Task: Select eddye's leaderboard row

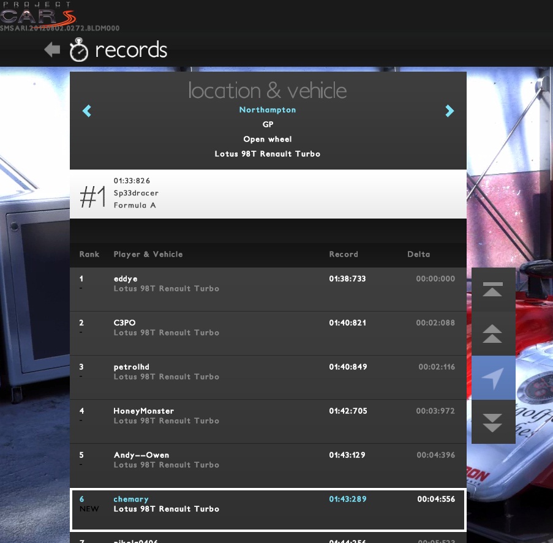Action: click(268, 289)
